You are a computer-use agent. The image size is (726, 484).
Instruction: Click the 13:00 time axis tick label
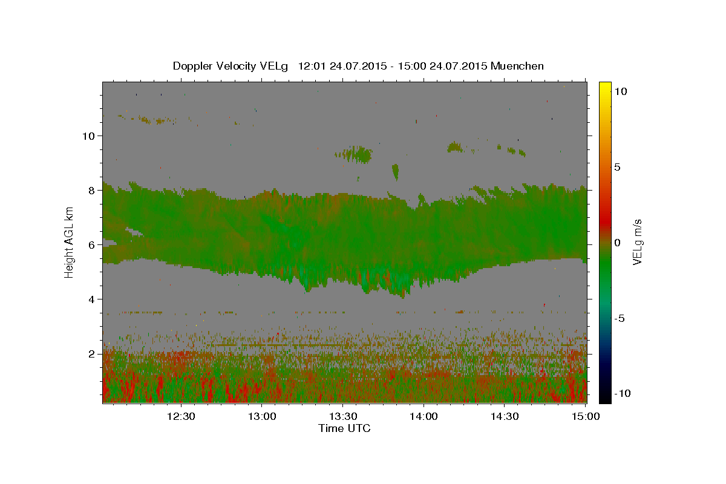point(263,416)
